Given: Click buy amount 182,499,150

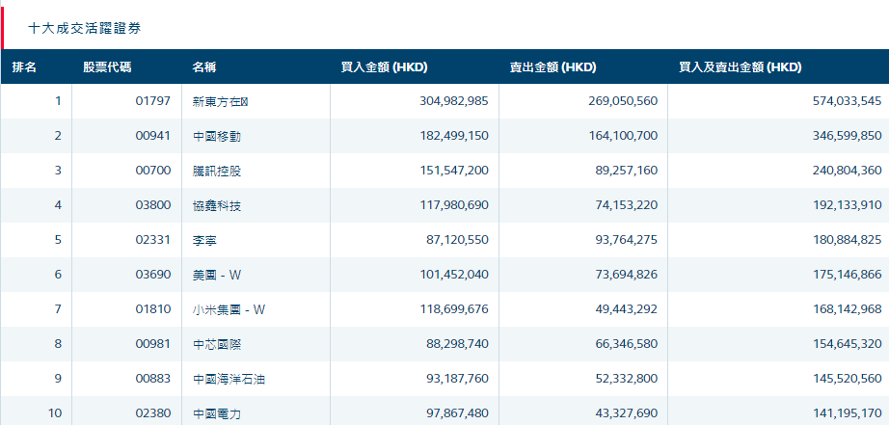Looking at the screenshot, I should (454, 136).
